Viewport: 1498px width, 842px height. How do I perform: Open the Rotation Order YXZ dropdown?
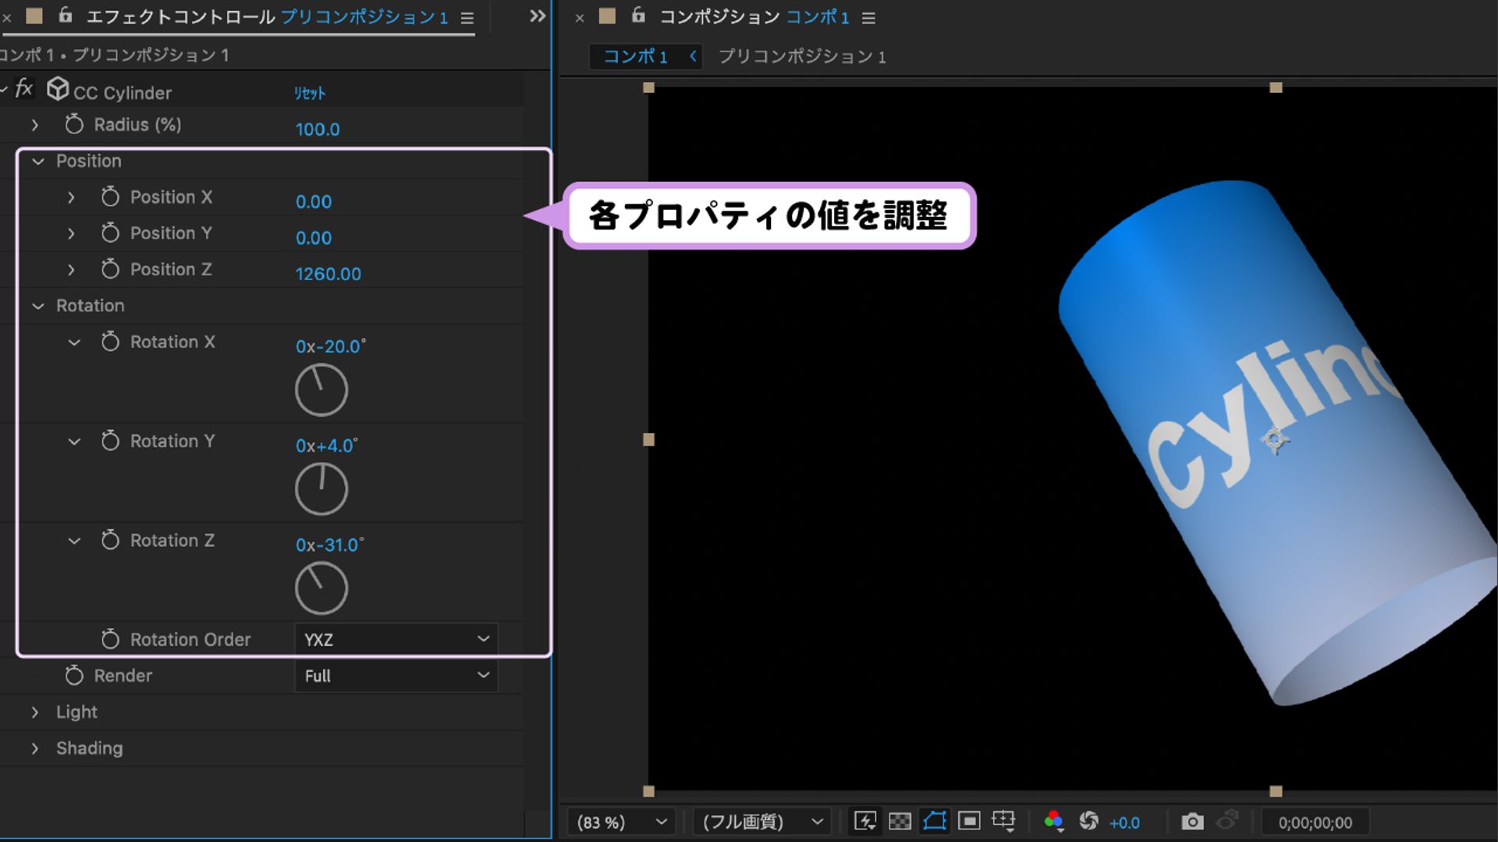[396, 639]
